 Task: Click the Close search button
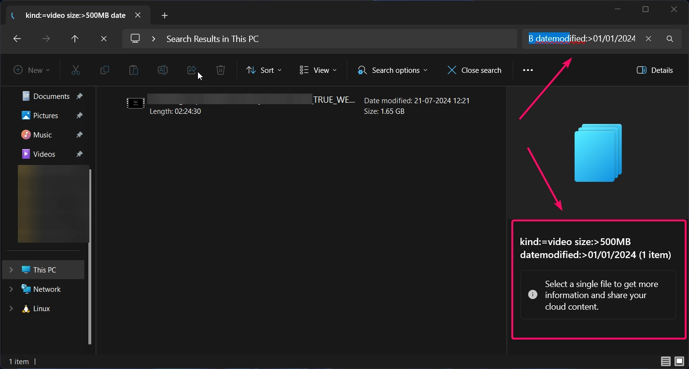click(x=474, y=70)
